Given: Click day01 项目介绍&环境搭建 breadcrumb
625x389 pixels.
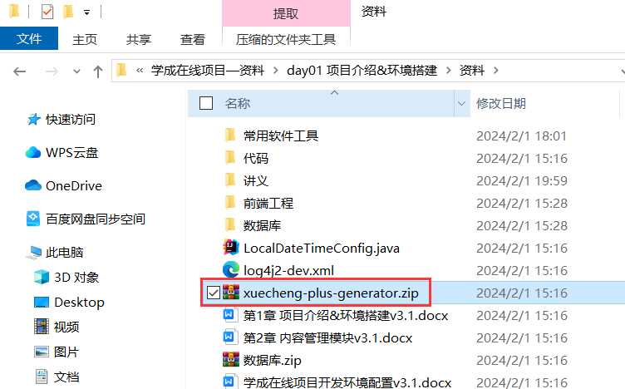Looking at the screenshot, I should click(362, 71).
